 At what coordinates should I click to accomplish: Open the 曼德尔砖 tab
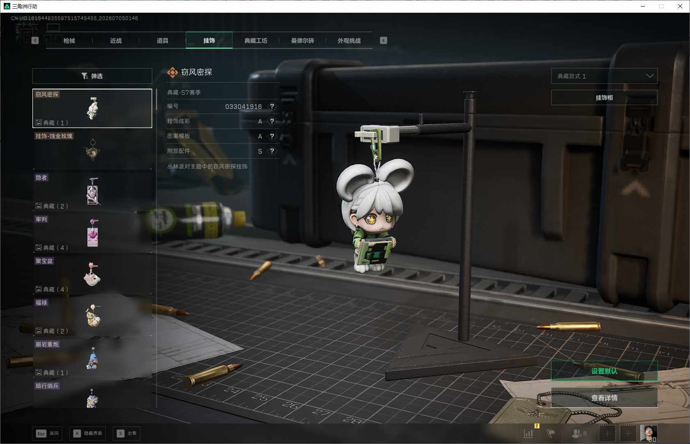[x=303, y=41]
